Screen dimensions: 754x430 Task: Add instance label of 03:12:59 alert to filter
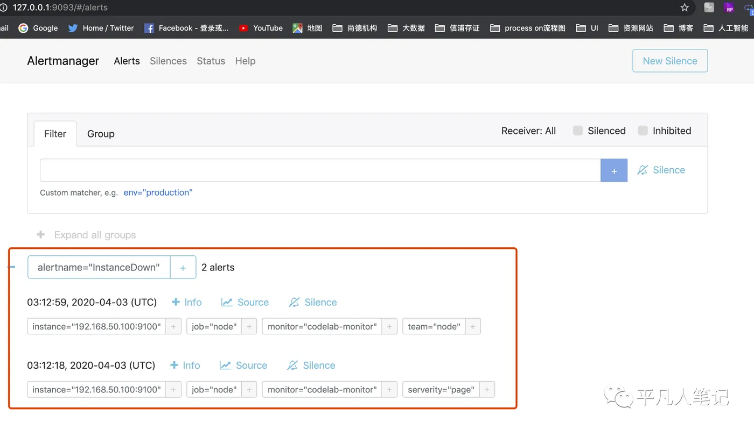click(x=173, y=326)
